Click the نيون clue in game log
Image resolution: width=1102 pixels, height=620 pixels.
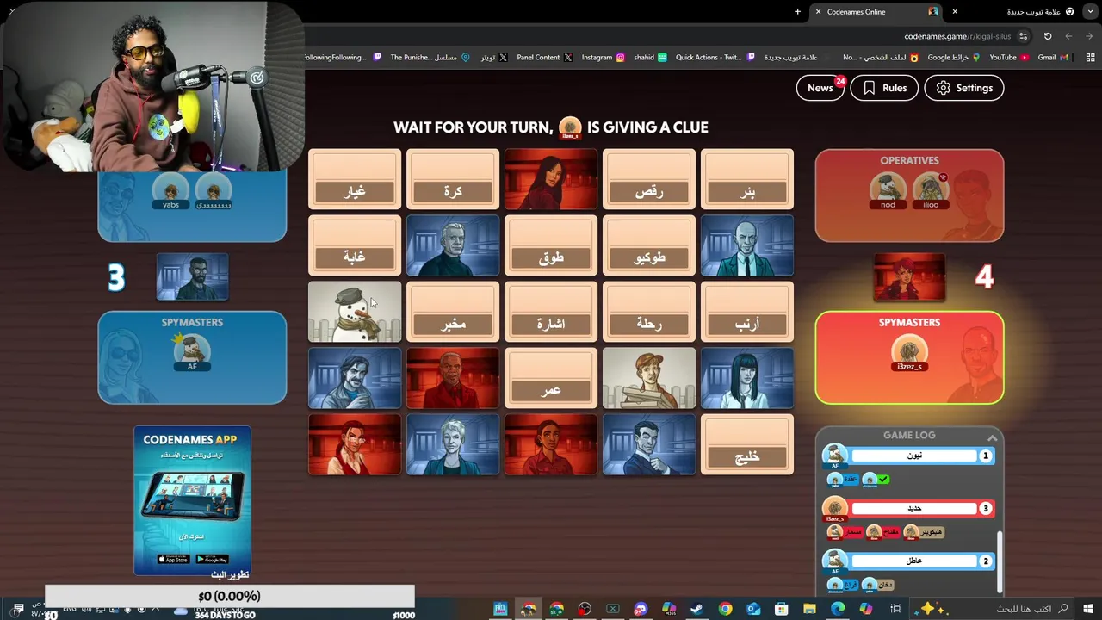click(914, 456)
